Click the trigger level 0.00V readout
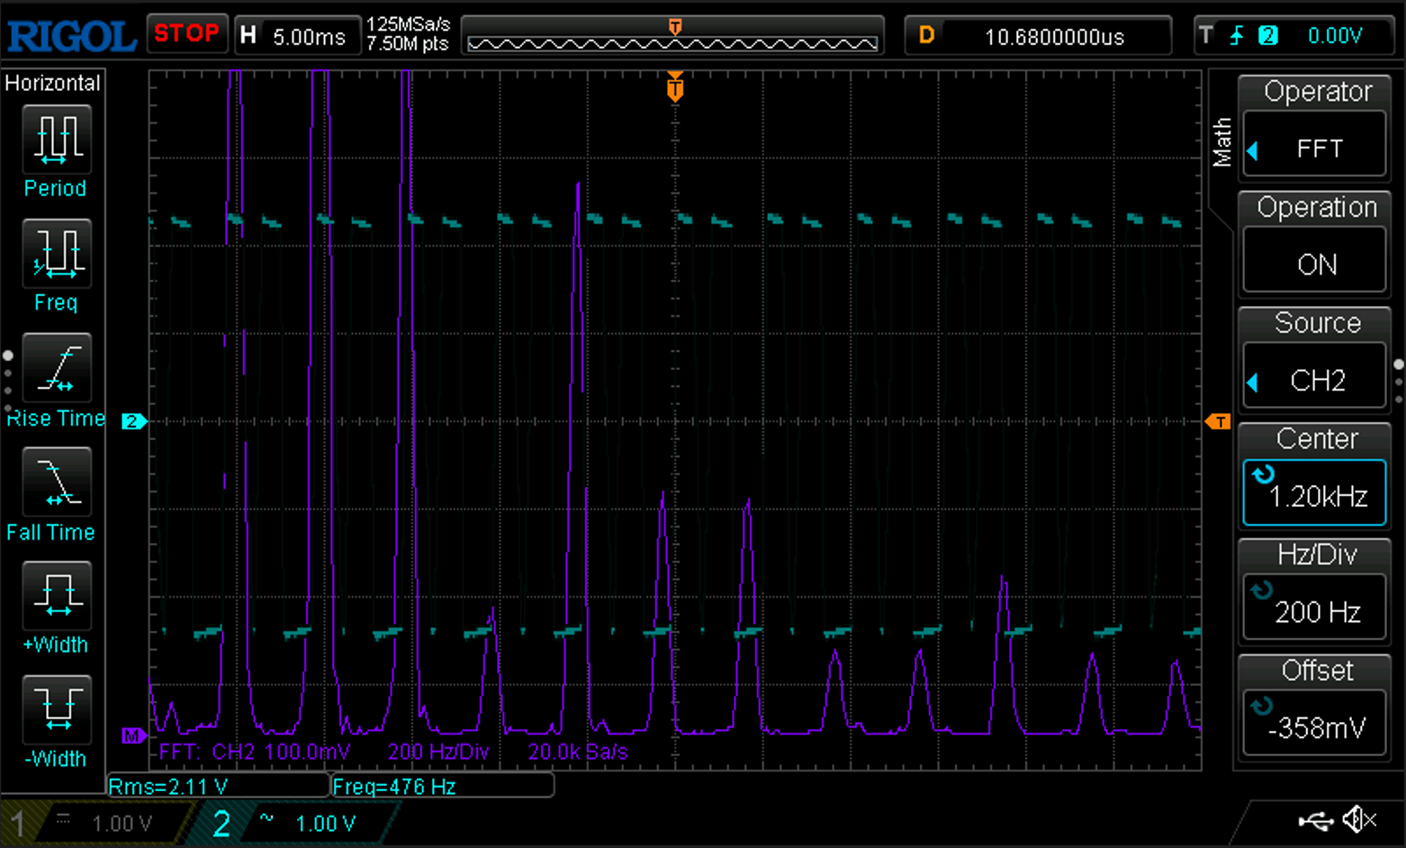Image resolution: width=1406 pixels, height=848 pixels. (1335, 35)
